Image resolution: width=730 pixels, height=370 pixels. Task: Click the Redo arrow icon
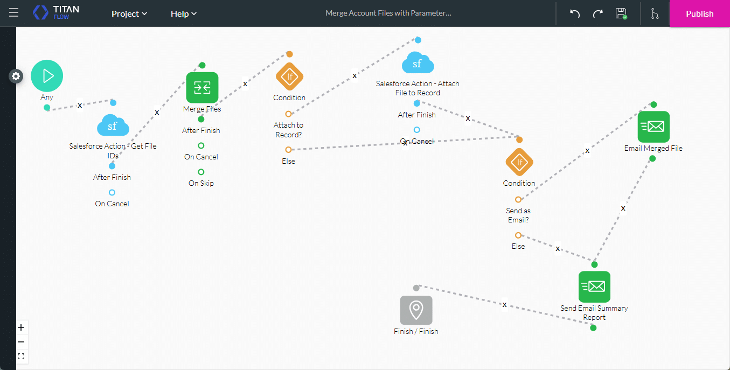coord(597,13)
